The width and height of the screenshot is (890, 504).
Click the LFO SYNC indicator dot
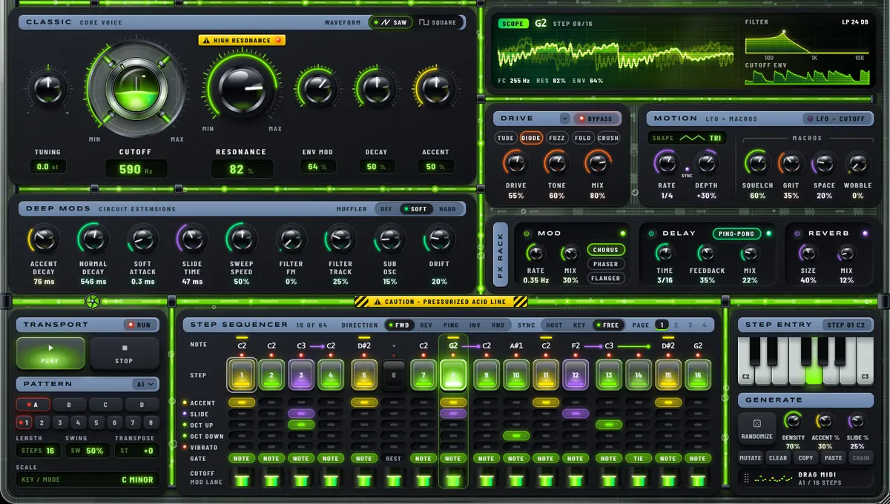tap(687, 169)
